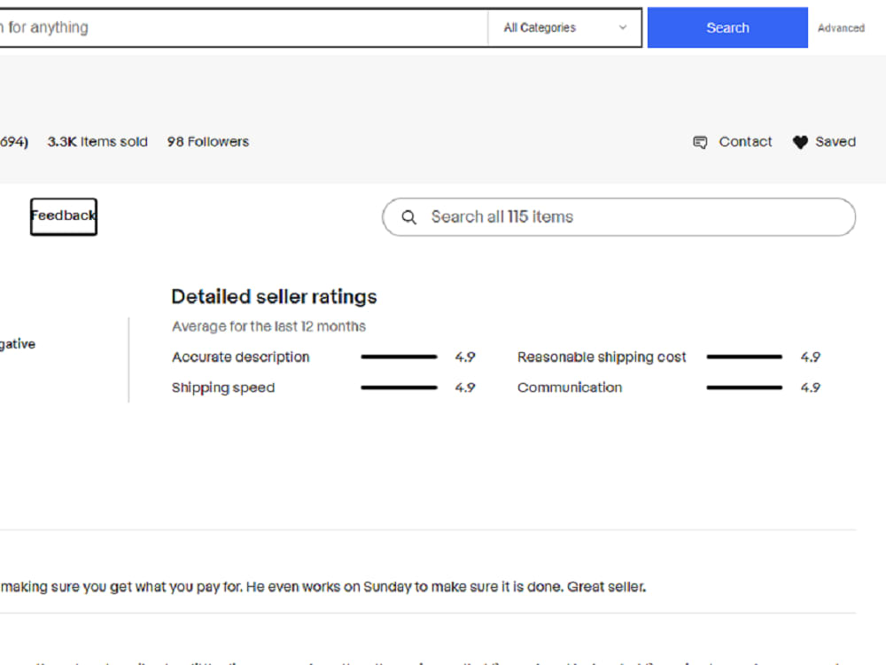Focus the 'Search all 115 items' field
The image size is (886, 665).
click(618, 216)
